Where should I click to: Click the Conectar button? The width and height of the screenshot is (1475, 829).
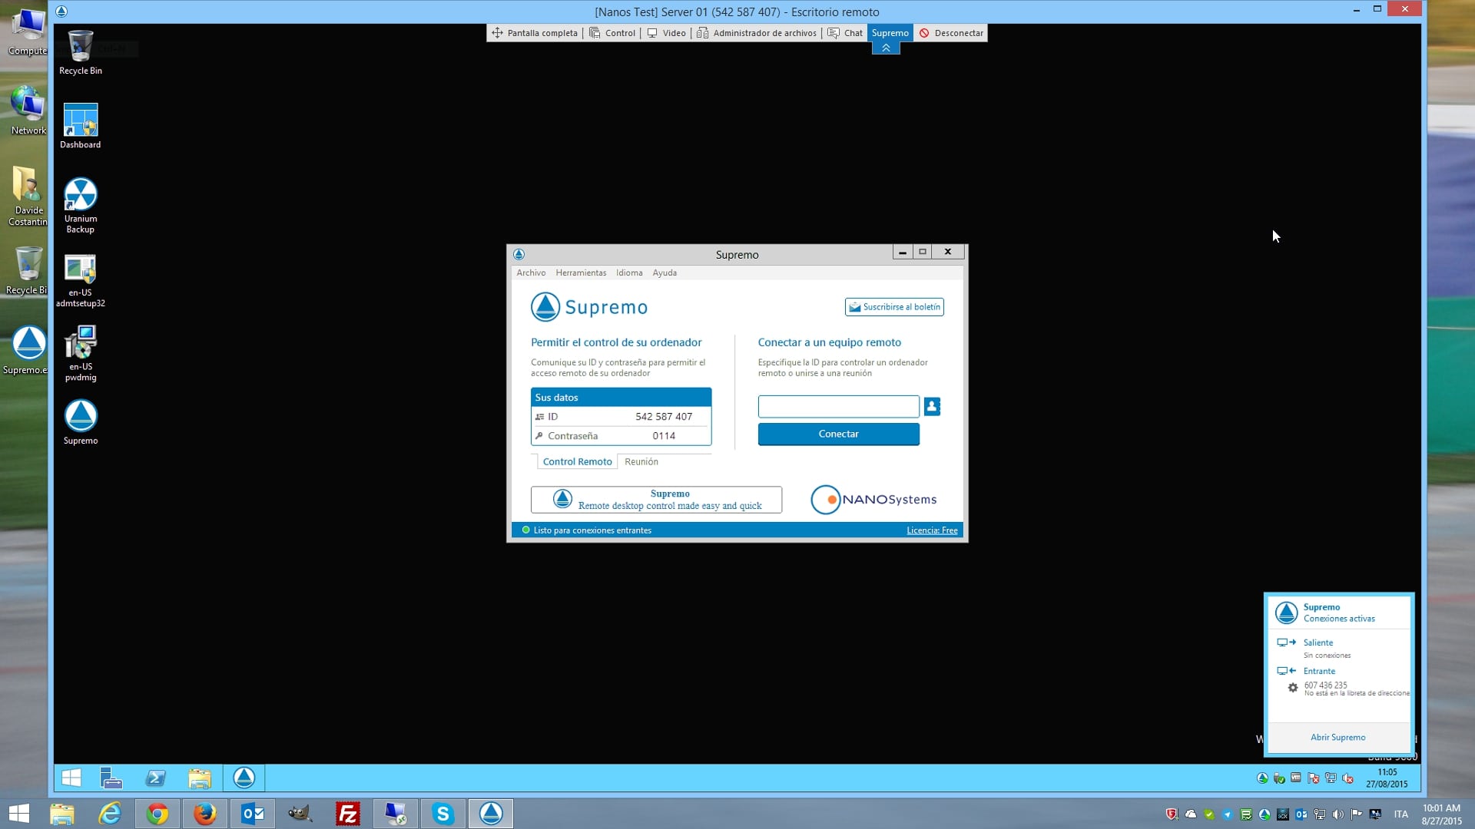tap(838, 434)
